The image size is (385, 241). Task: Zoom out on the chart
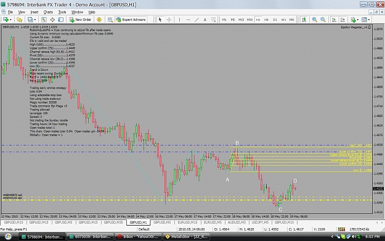point(323,20)
